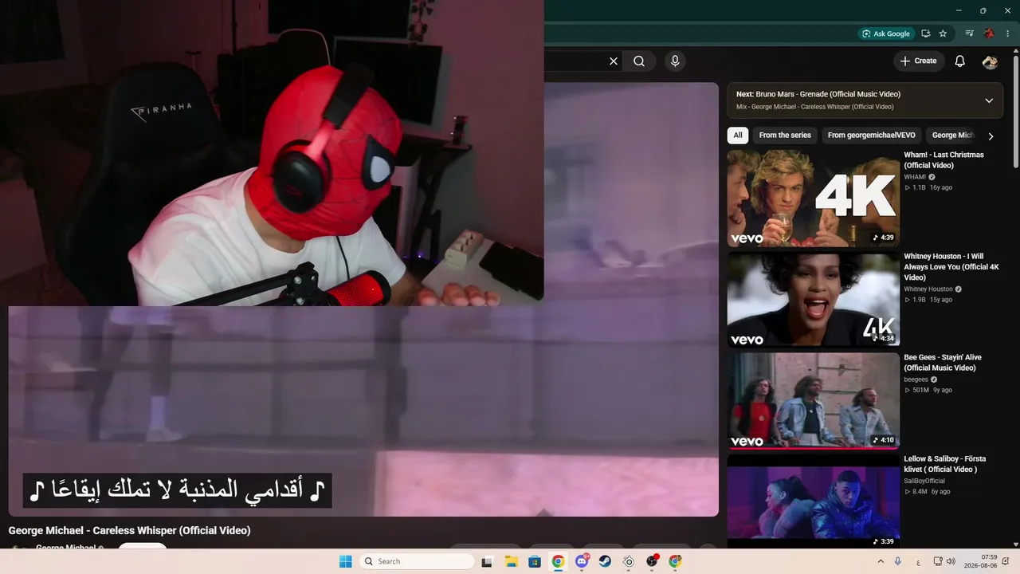The image size is (1020, 574).
Task: Bookmark this page with the star icon
Action: click(943, 33)
